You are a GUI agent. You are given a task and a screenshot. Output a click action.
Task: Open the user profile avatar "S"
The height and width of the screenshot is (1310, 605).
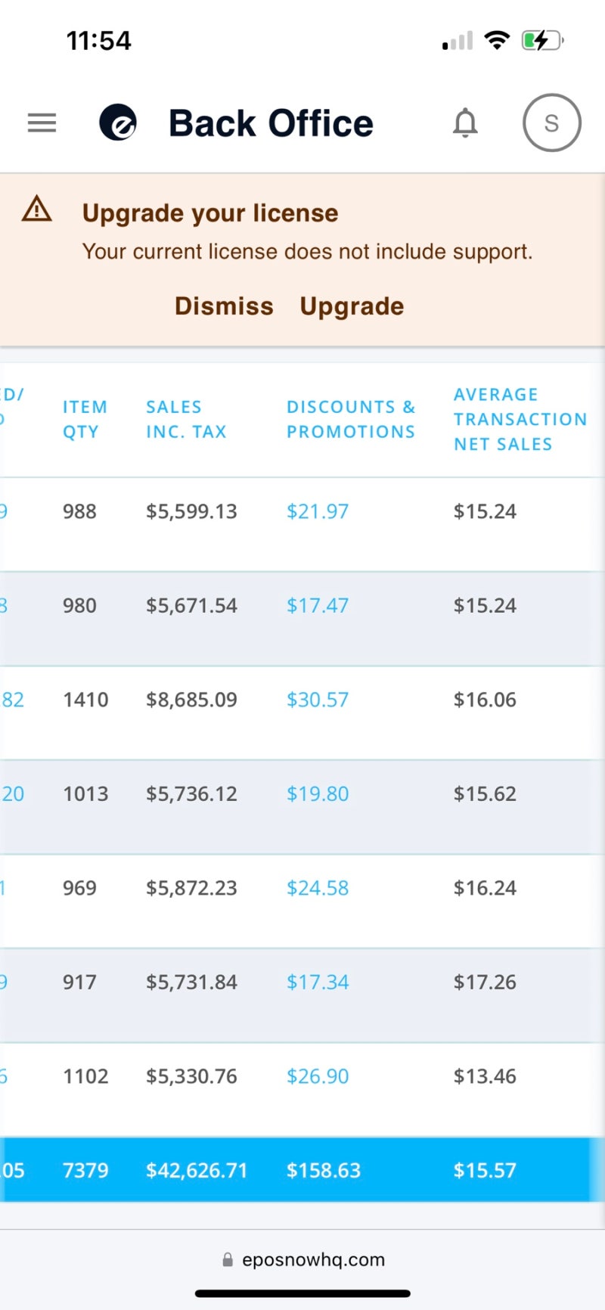551,123
